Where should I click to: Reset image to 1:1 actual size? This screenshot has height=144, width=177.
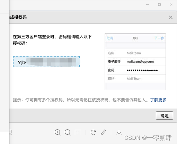(x=78, y=133)
